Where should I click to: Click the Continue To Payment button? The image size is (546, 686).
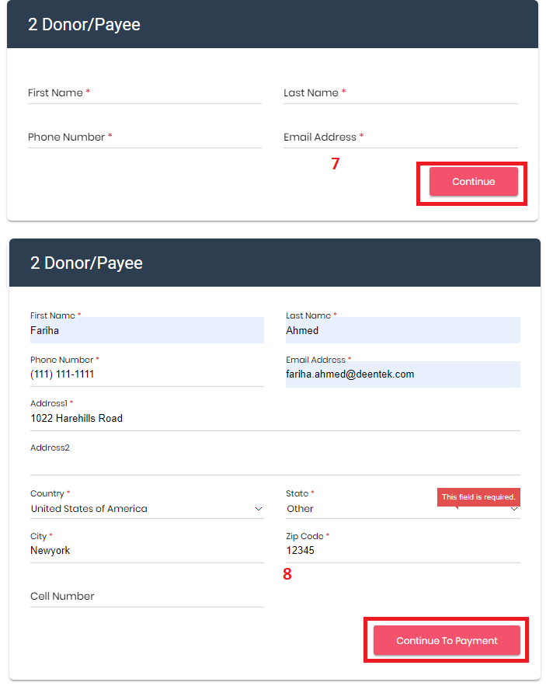coord(447,640)
